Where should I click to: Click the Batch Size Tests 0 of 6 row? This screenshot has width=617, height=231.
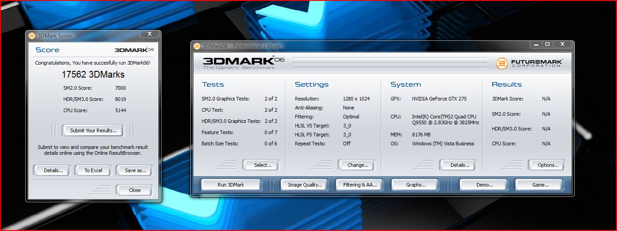click(240, 144)
